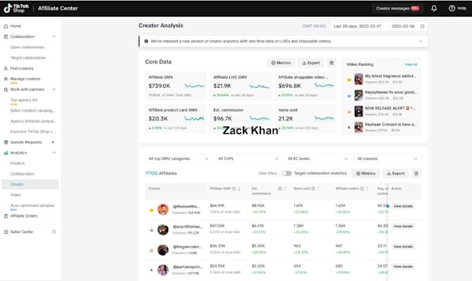Open Agency initiated campaign item
This screenshot has height=281, width=472.
coord(33,121)
